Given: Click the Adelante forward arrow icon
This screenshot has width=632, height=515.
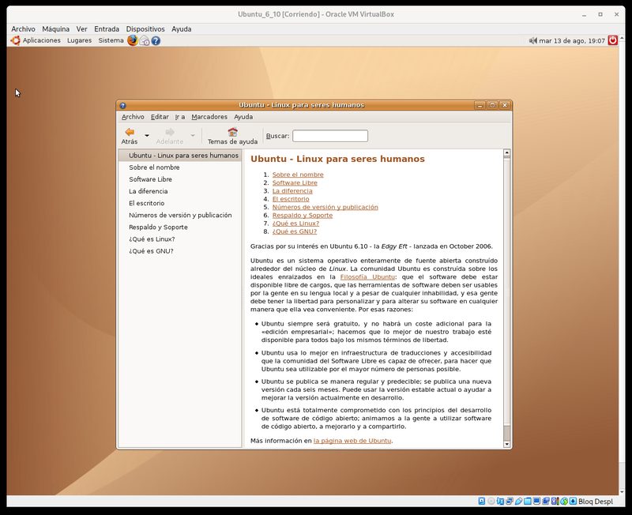Looking at the screenshot, I should pyautogui.click(x=170, y=132).
